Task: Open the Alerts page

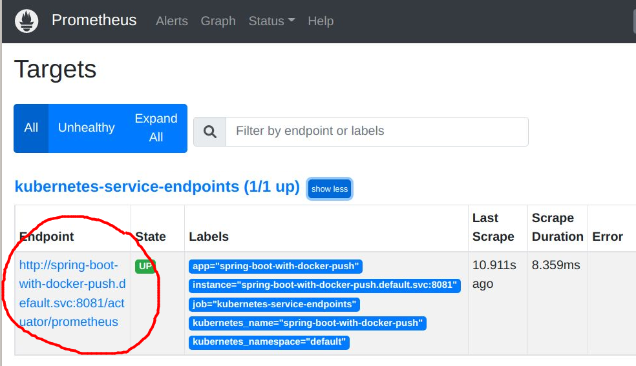Action: [171, 21]
